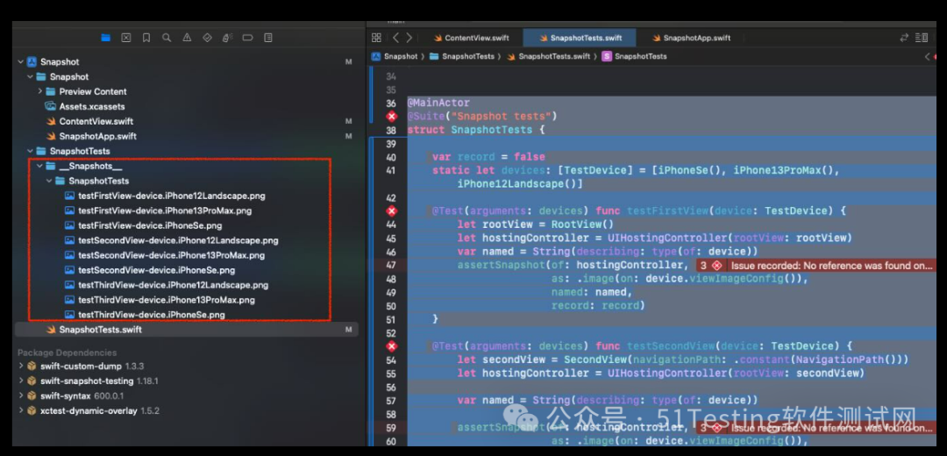Click the SnapshotTests.swift breadcrumb
The width and height of the screenshot is (947, 456).
[548, 56]
